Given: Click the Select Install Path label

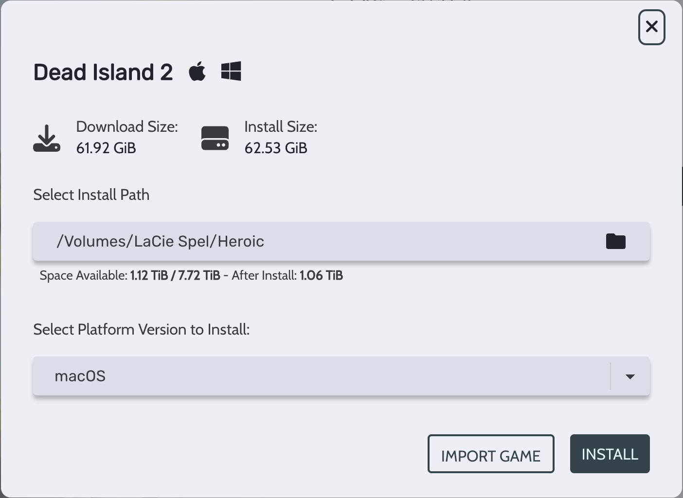Looking at the screenshot, I should point(91,195).
